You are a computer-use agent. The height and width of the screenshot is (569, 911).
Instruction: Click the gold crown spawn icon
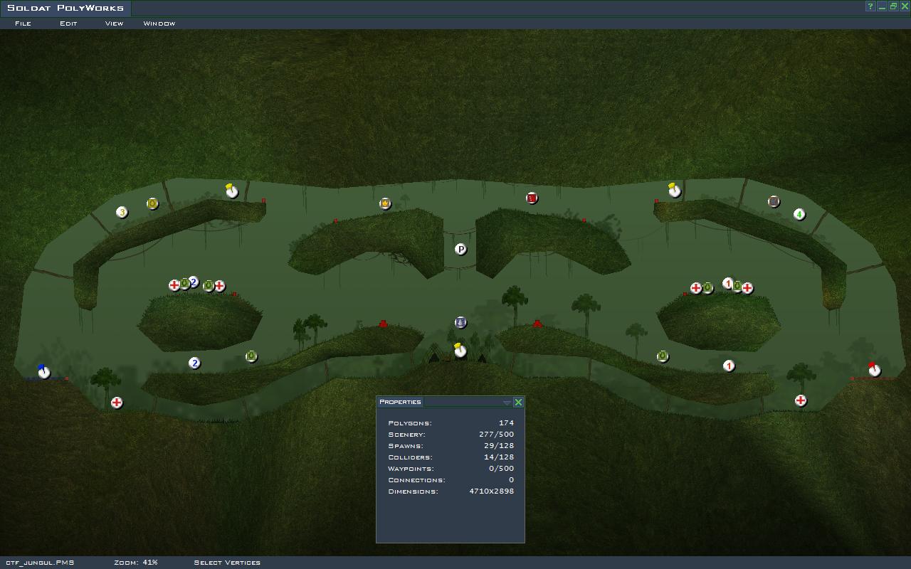(x=385, y=203)
